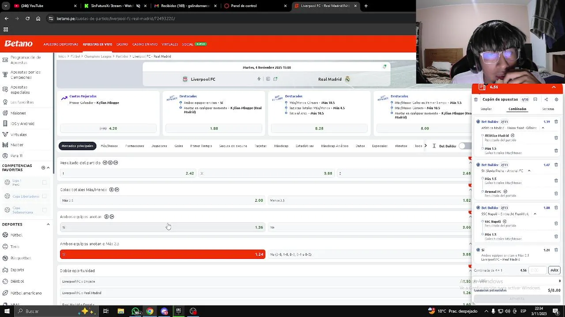Collapse SK Slavia Praha - Arsenal FC selections

point(529,171)
